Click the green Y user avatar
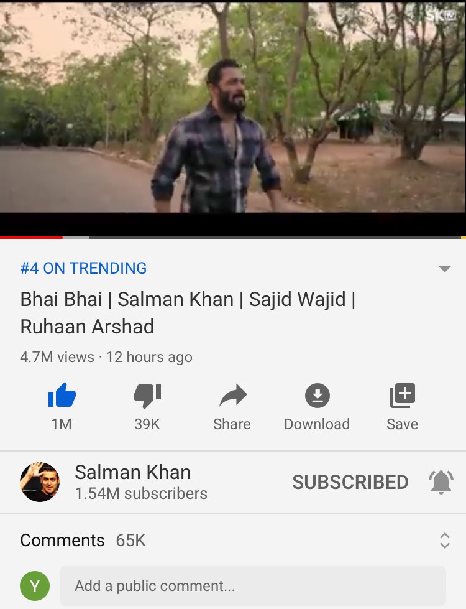This screenshot has height=609, width=466. coord(35,586)
